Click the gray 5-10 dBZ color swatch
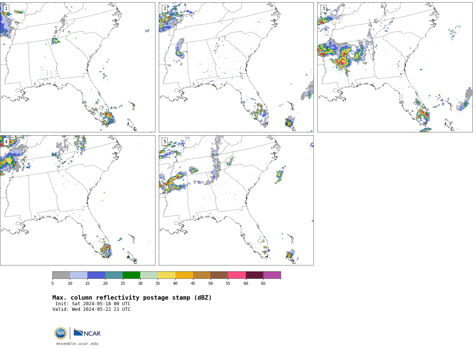The image size is (476, 348). [61, 275]
